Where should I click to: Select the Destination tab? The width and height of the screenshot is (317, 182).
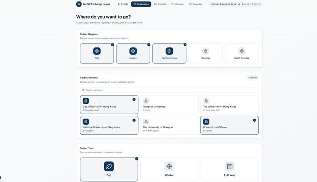tap(141, 4)
